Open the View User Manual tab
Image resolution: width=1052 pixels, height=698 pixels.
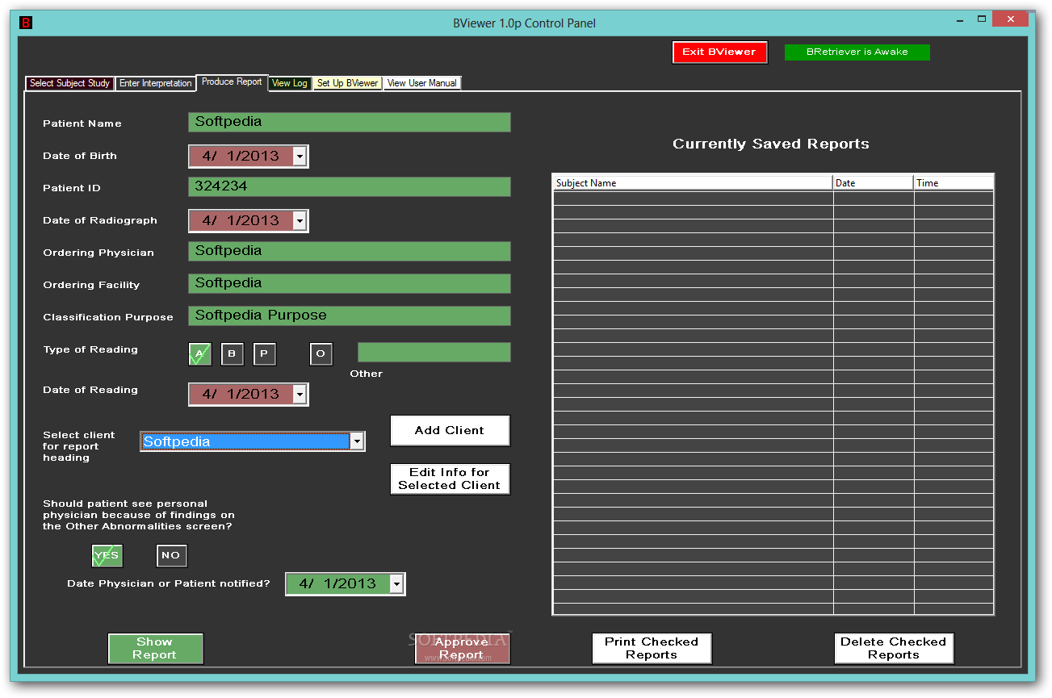click(x=421, y=83)
